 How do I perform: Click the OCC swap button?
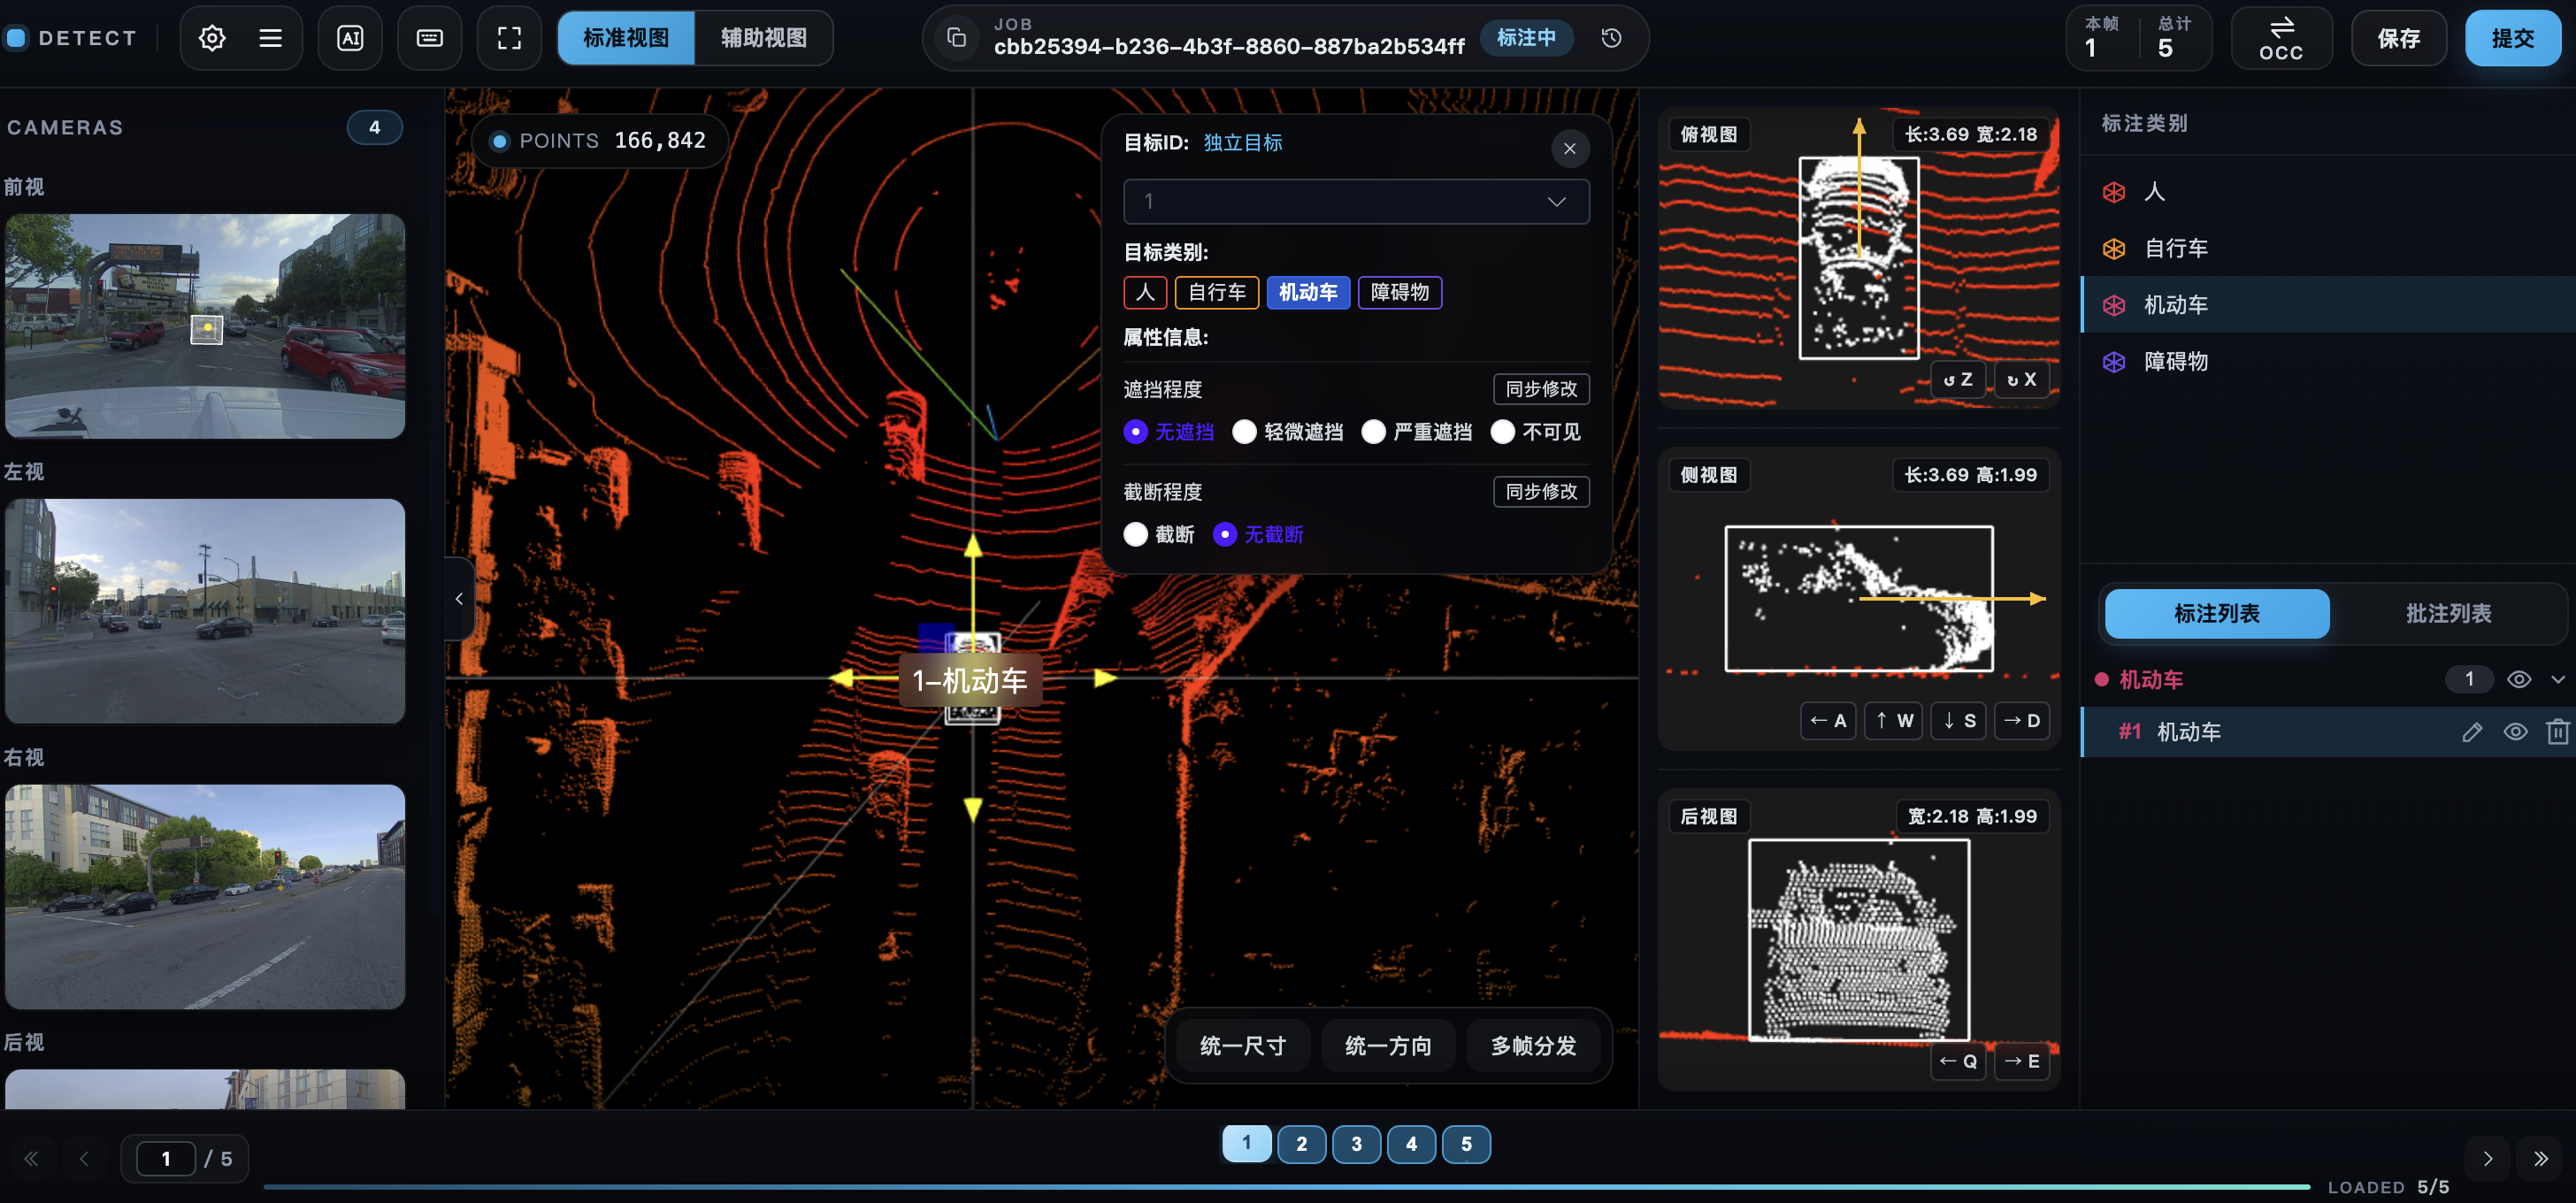pyautogui.click(x=2281, y=38)
